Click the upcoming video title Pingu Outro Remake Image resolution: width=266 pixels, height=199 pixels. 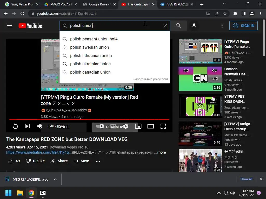(89, 100)
